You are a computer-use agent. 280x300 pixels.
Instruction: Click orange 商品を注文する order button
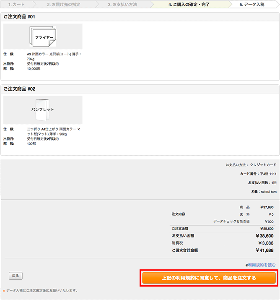pos(208,278)
